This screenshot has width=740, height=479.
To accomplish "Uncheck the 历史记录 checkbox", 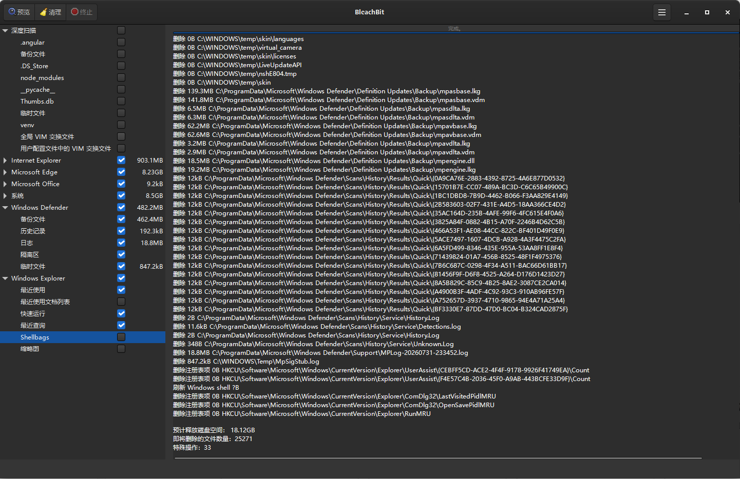I will pos(121,231).
